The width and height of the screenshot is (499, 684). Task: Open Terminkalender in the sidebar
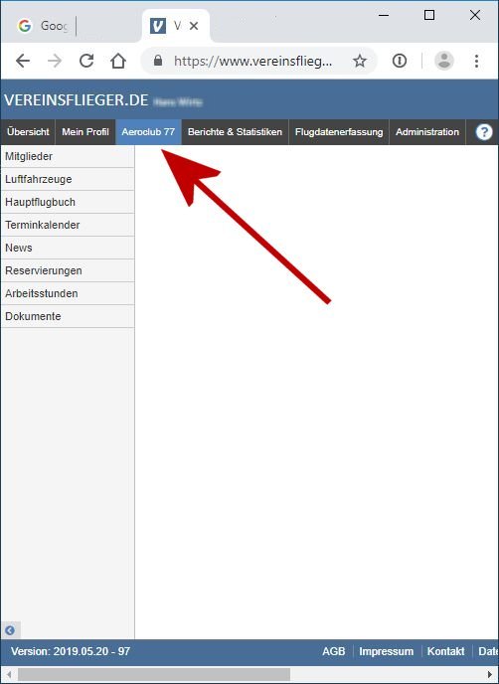tap(68, 225)
